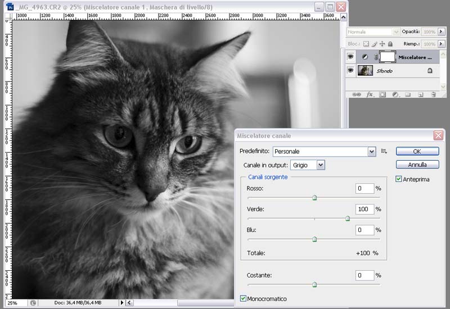Toggle visibility of Miscelatore canale layer
Image resolution: width=450 pixels, height=309 pixels.
(350, 57)
